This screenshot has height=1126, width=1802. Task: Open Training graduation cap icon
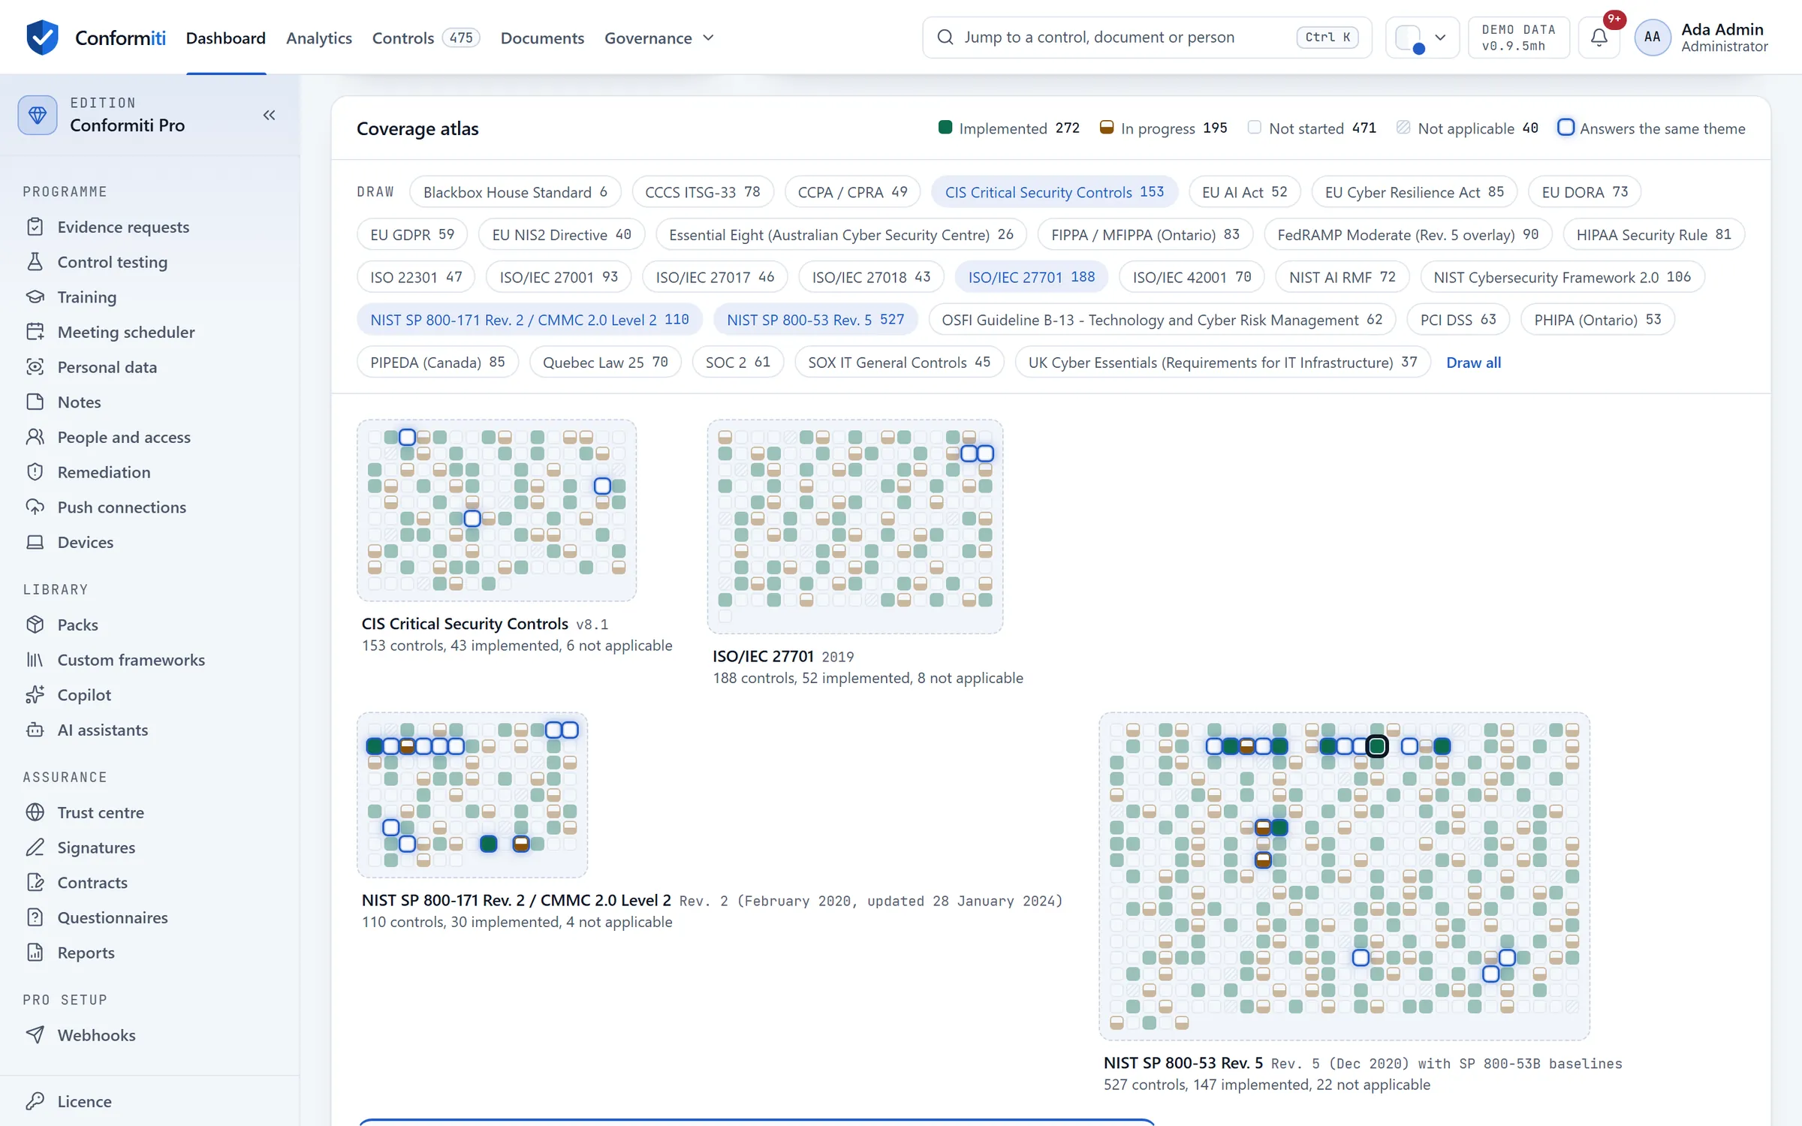[x=35, y=297]
